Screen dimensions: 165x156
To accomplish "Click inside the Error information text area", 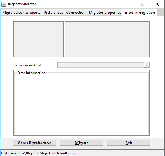I will (81, 104).
